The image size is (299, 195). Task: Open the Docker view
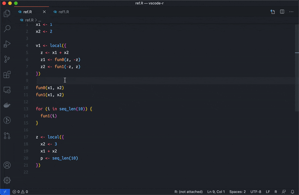(7, 105)
